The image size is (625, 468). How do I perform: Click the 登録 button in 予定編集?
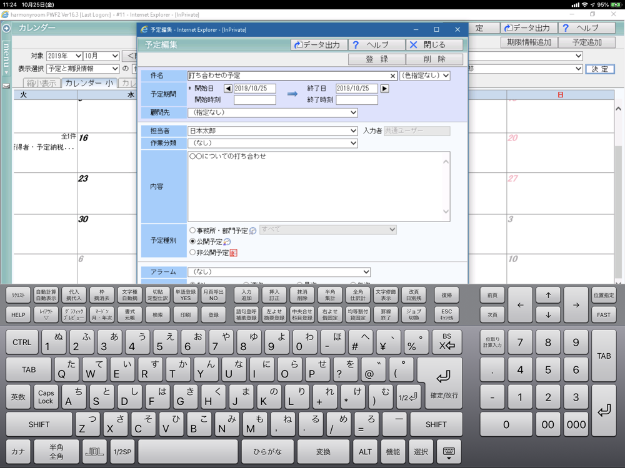377,59
